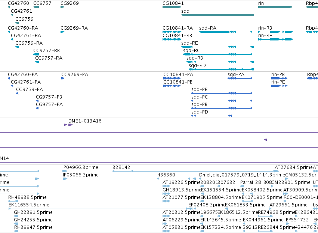This screenshot has height=233, width=318.
Task: Select the 436360 alignment label
Action: click(x=166, y=175)
